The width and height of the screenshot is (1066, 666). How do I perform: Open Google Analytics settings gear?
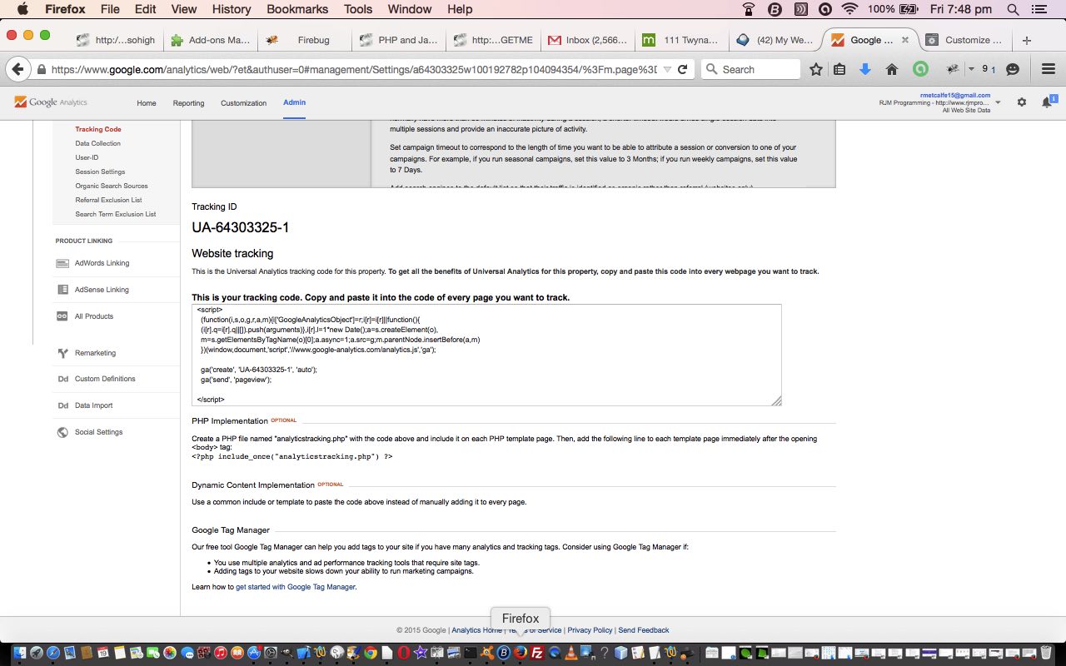[1022, 102]
